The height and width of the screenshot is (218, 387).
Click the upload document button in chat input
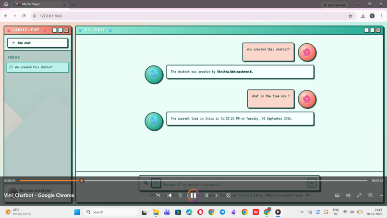[156, 183]
